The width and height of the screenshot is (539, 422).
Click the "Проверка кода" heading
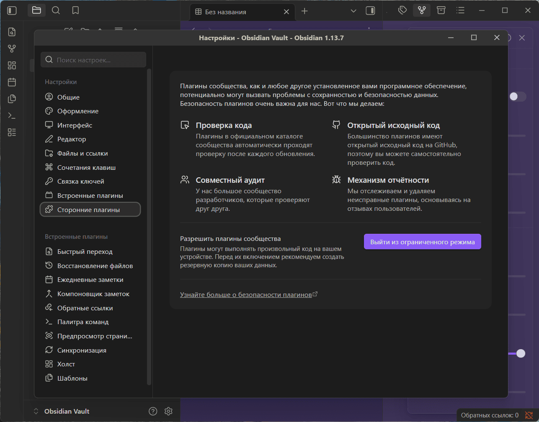tap(224, 125)
